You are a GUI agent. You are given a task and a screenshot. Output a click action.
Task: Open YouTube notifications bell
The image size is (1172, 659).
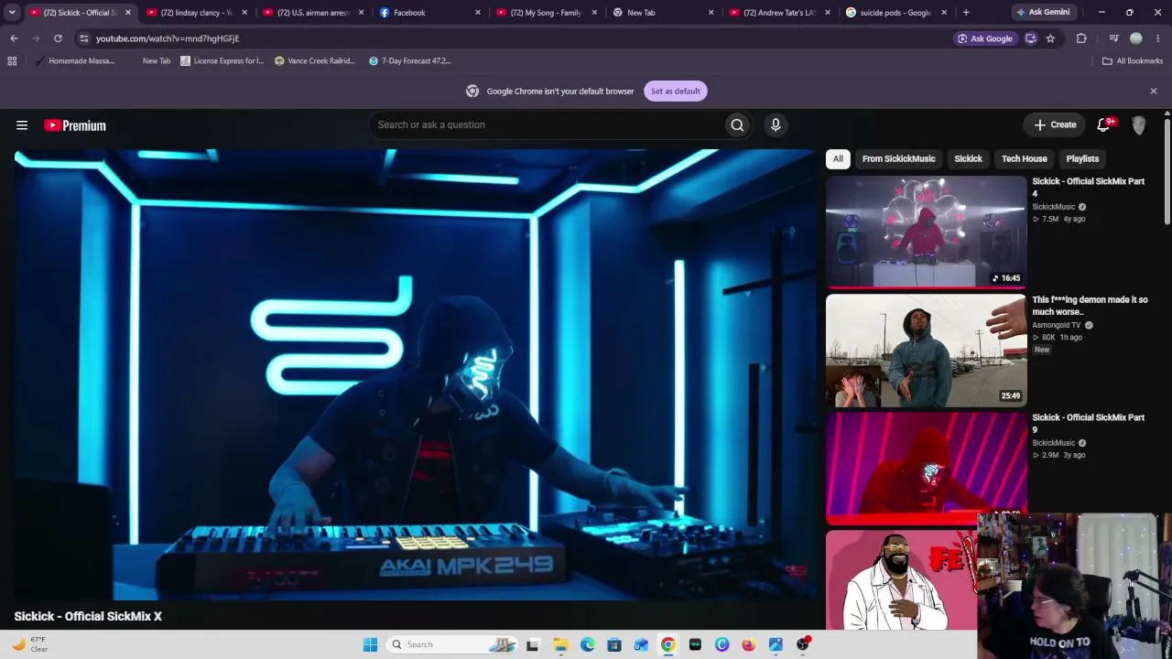click(x=1104, y=125)
